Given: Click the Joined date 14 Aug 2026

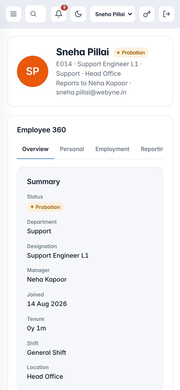Looking at the screenshot, I should pos(47,304).
